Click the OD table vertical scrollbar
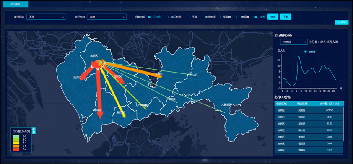This screenshot has height=164, width=353. (343, 124)
